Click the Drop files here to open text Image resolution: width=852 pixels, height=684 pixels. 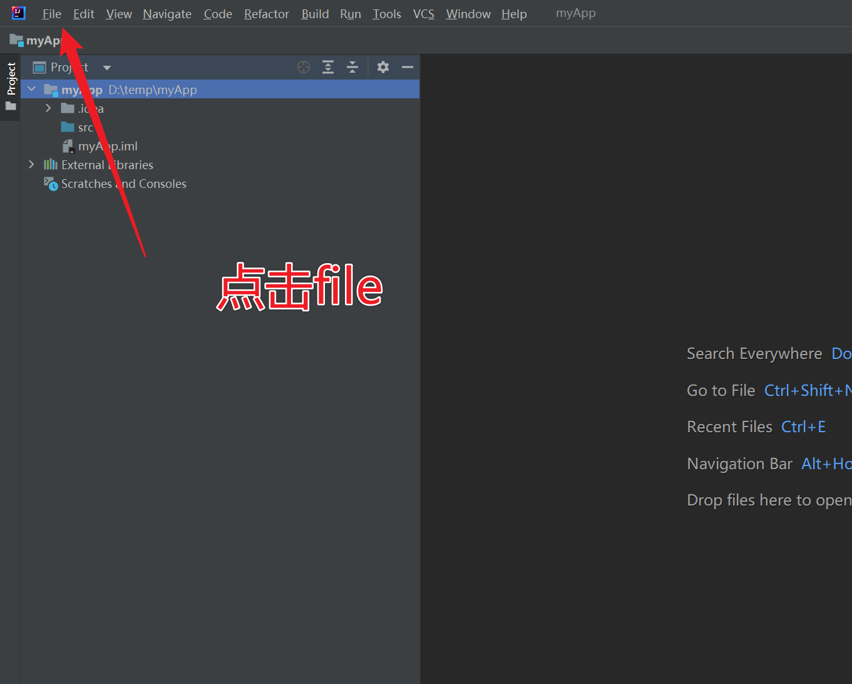(x=769, y=500)
